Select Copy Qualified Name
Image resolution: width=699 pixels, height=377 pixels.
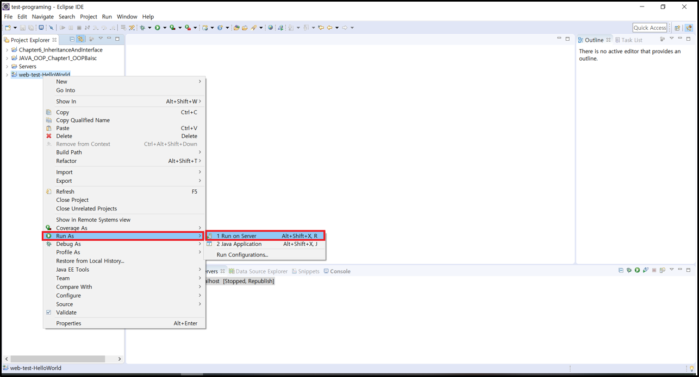(124, 120)
